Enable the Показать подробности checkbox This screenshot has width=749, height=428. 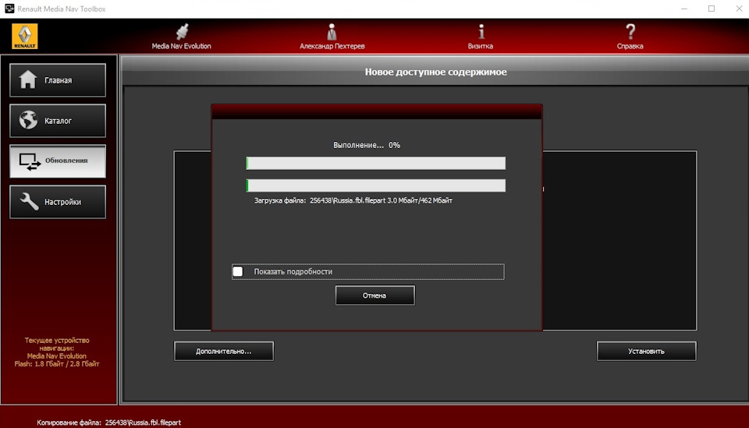[x=238, y=271]
